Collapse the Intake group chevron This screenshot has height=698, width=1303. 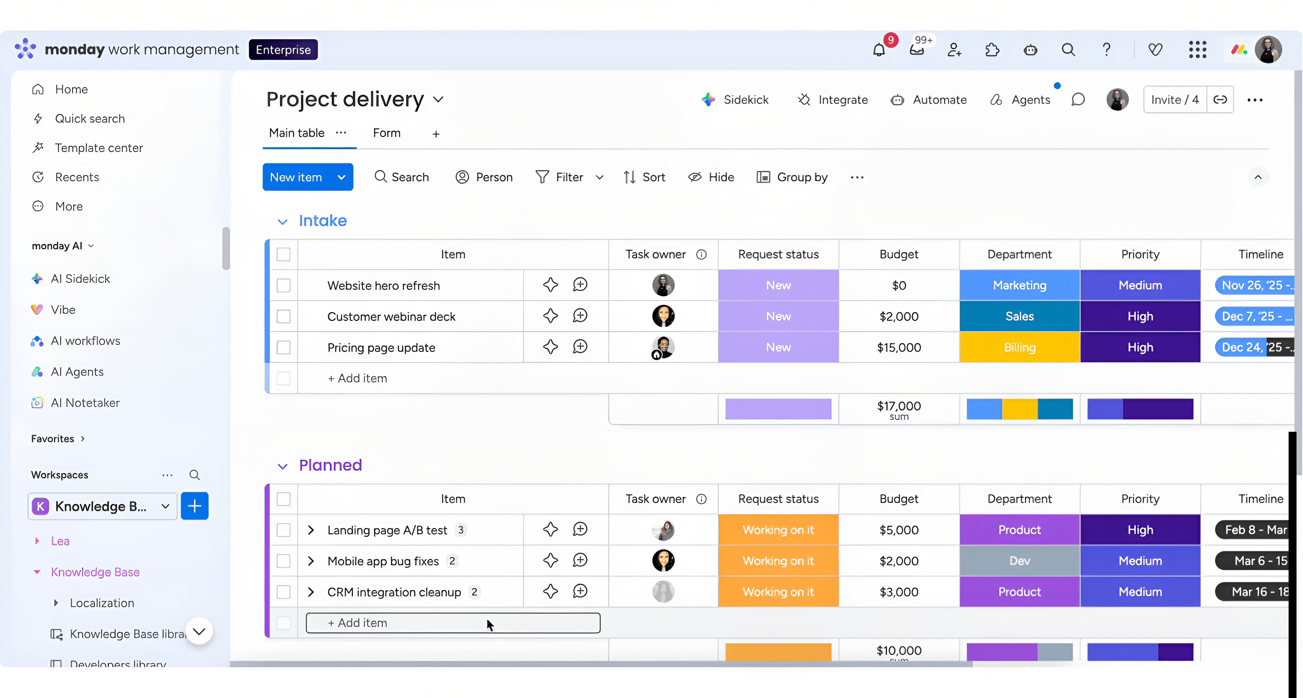[282, 221]
